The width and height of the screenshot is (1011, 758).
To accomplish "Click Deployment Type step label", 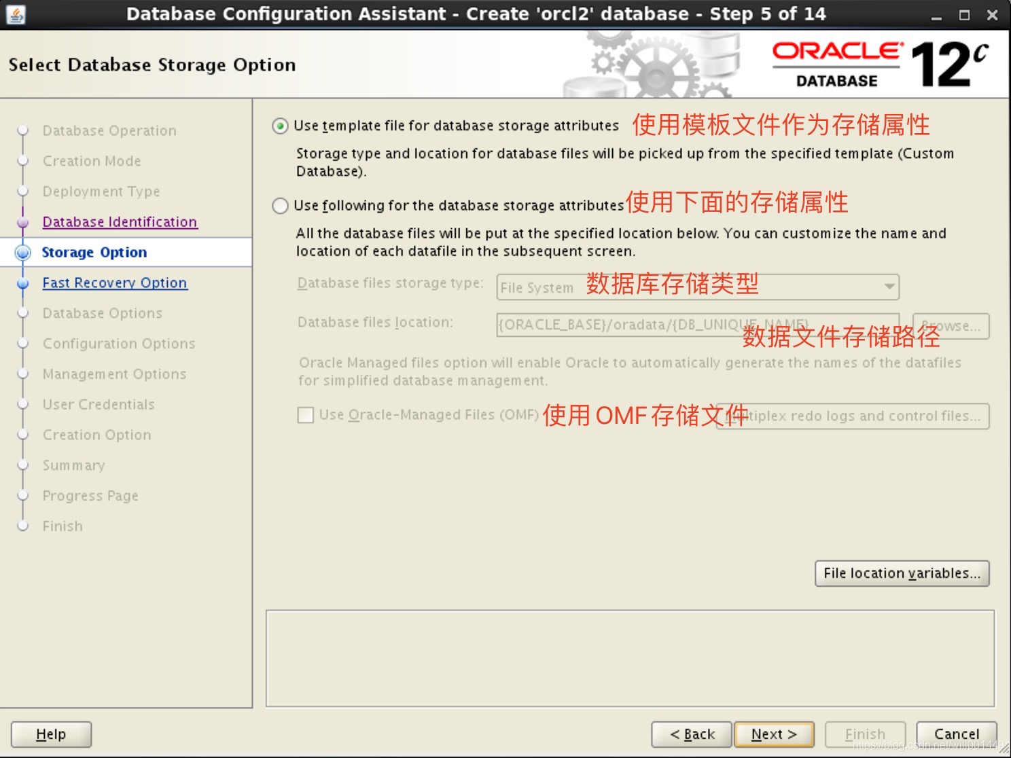I will coord(101,192).
